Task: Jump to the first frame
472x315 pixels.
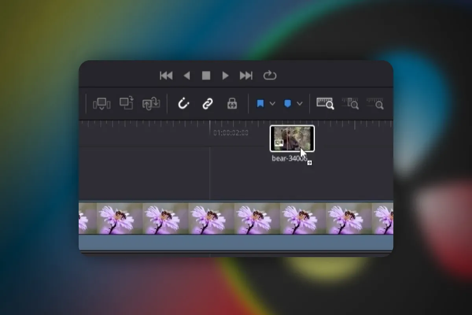Action: pos(166,76)
